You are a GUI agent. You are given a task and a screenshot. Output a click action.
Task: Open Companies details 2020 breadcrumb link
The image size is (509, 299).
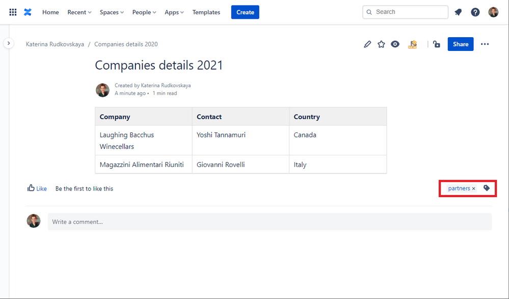(x=126, y=44)
